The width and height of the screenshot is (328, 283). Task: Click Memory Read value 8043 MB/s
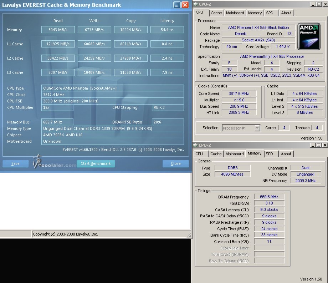(58, 30)
